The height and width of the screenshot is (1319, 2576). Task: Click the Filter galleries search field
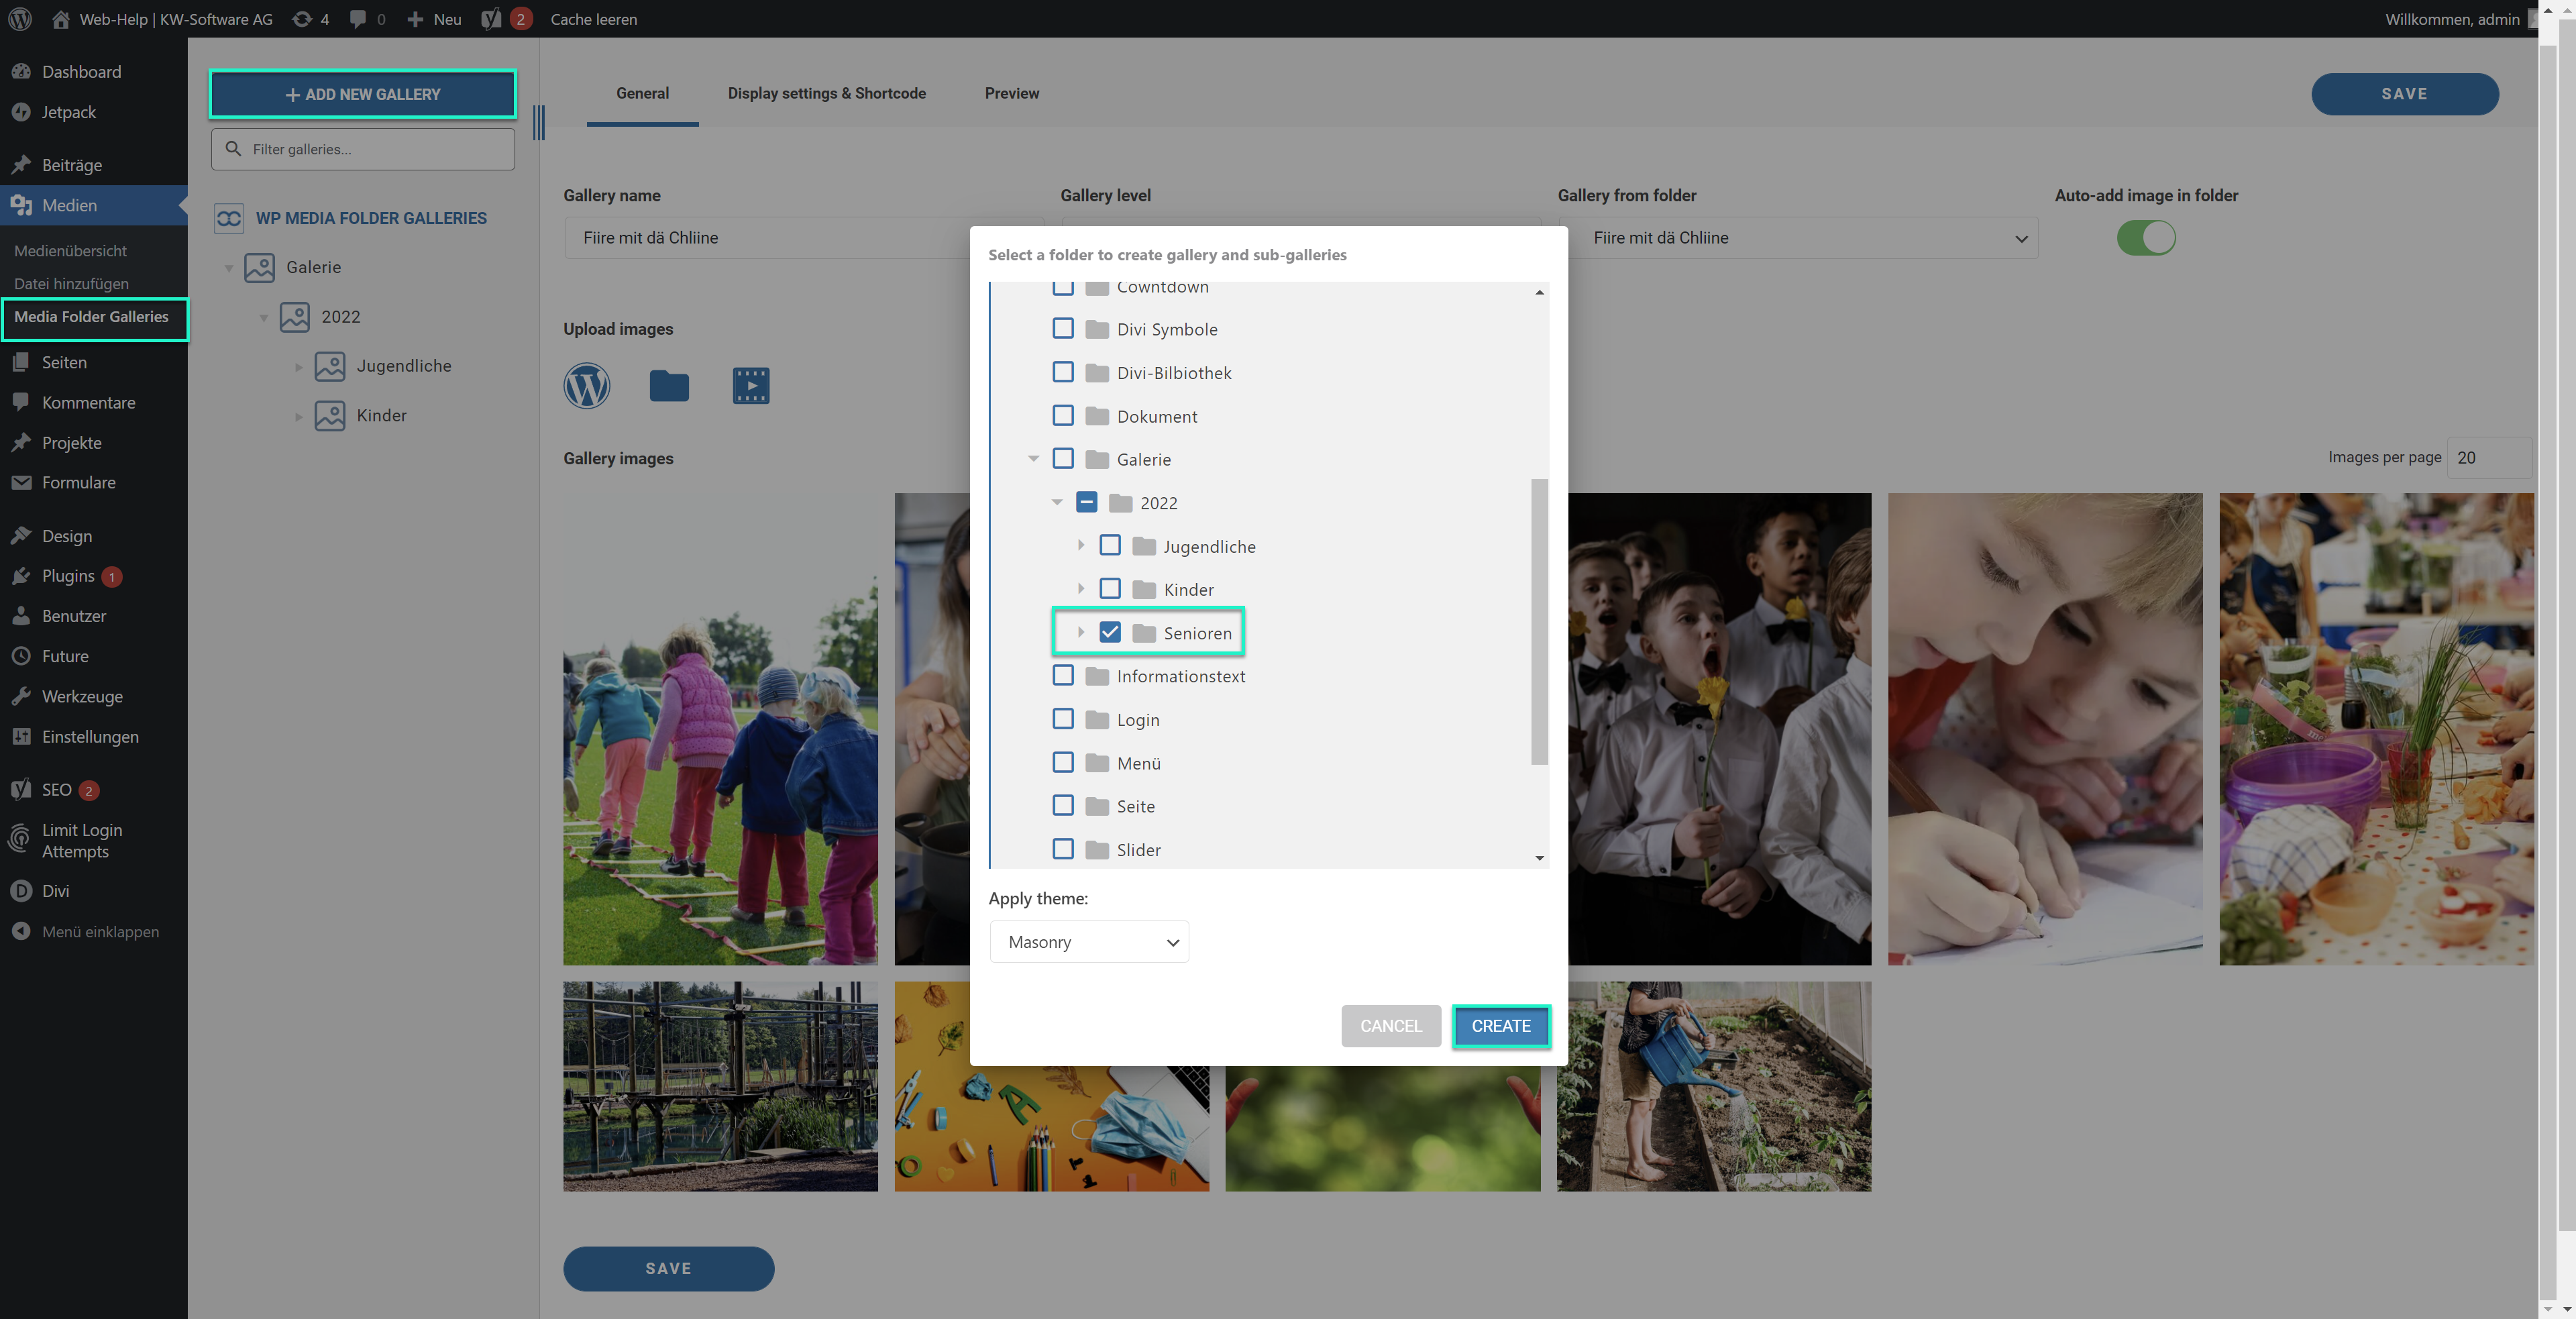pyautogui.click(x=363, y=149)
